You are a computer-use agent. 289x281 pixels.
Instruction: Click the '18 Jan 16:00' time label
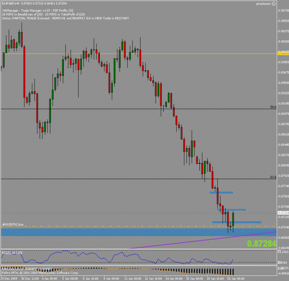click(x=215, y=278)
